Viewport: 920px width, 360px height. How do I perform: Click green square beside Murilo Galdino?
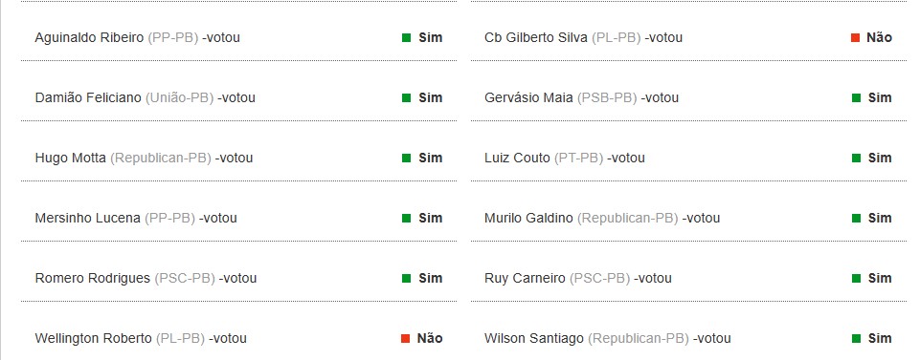click(x=856, y=219)
